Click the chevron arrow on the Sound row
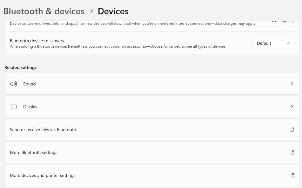 [292, 84]
